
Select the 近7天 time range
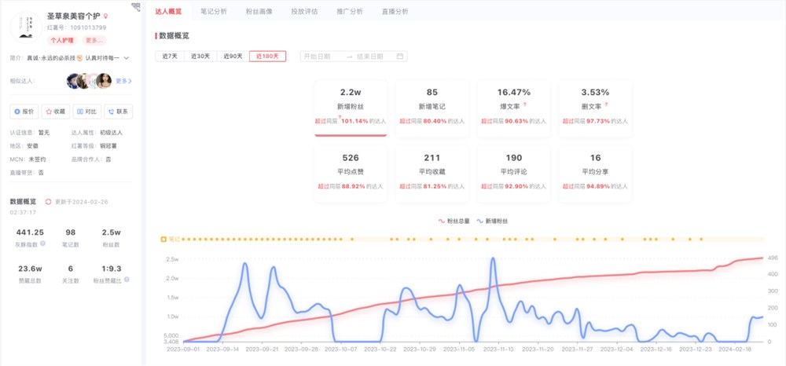[170, 56]
